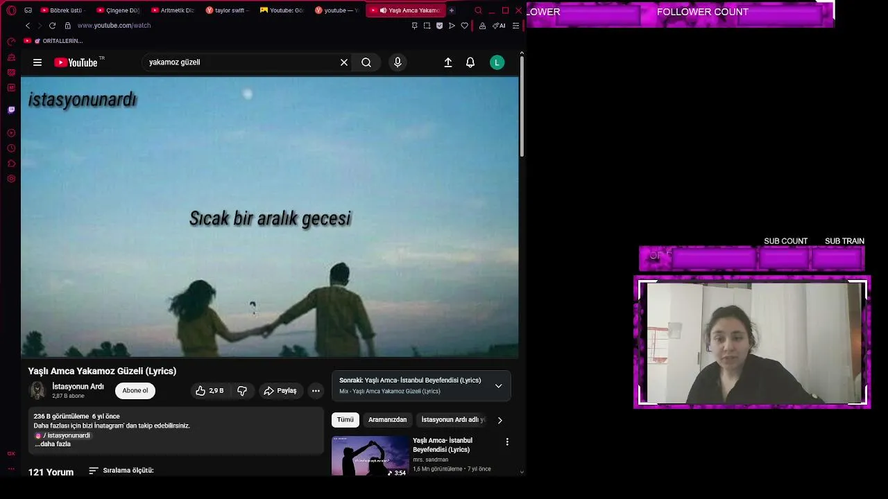The image size is (888, 499).
Task: Open the istasyonunardi Instagram link
Action: point(63,436)
